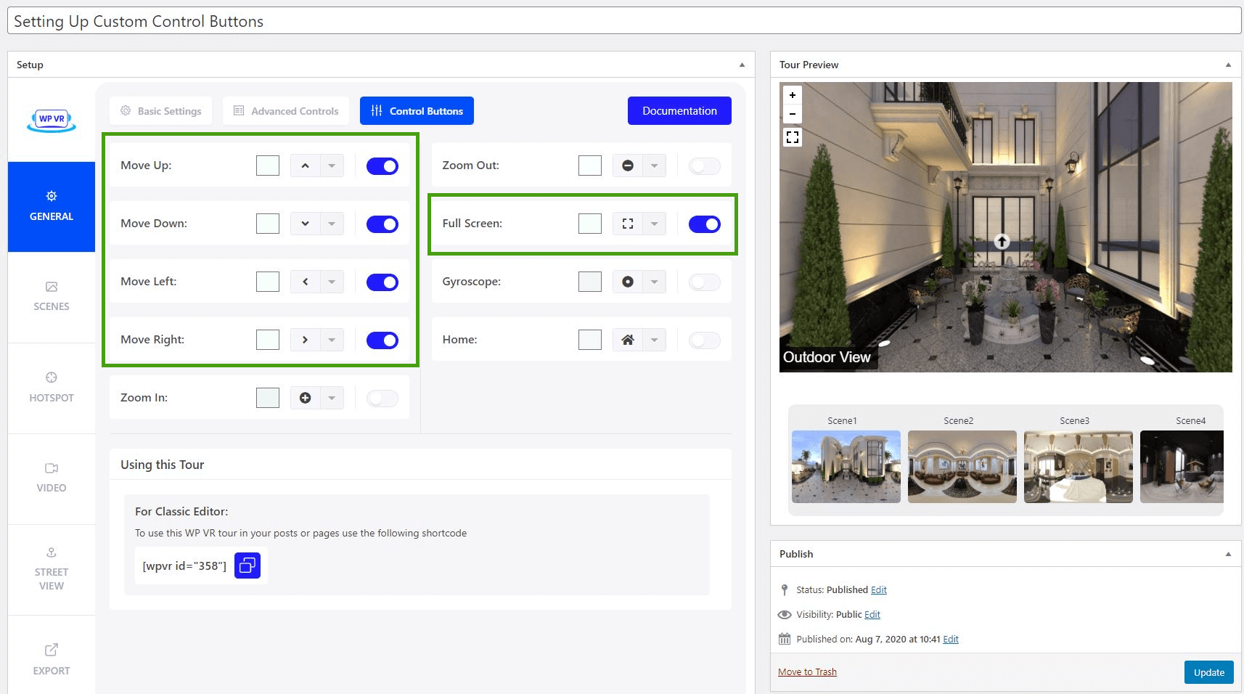Click the Update button
The width and height of the screenshot is (1244, 694).
(x=1208, y=672)
